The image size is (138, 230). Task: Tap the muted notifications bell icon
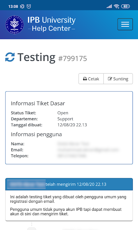(x=22, y=6)
